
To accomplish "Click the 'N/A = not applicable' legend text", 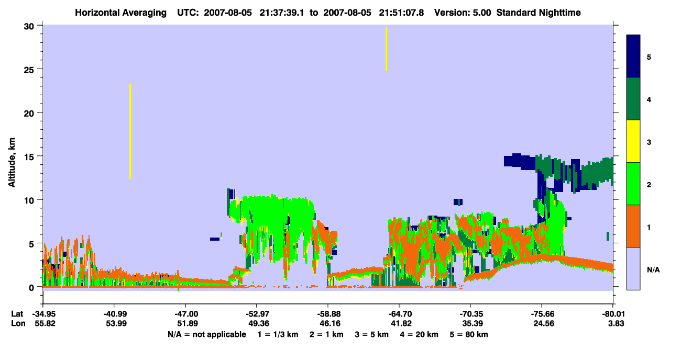I will 207,334.
